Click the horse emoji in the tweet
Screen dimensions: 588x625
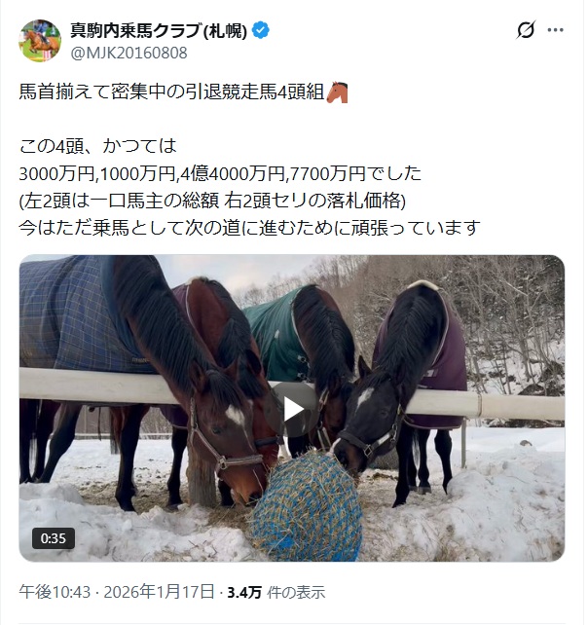point(337,92)
